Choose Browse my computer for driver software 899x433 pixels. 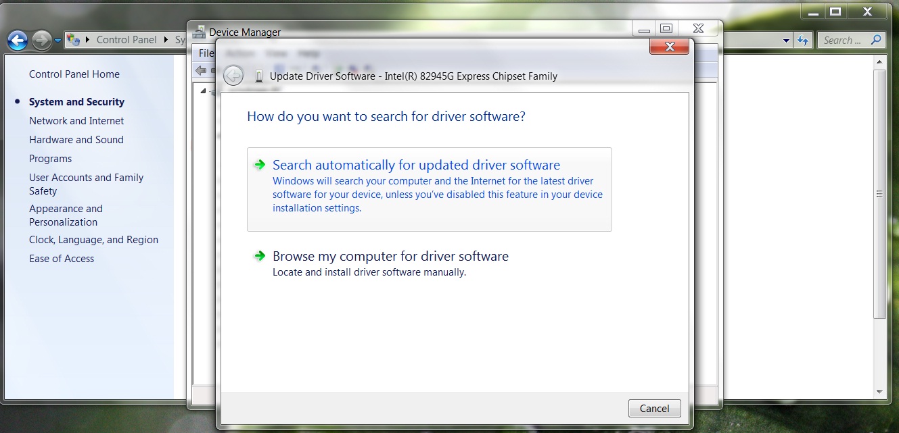point(390,256)
